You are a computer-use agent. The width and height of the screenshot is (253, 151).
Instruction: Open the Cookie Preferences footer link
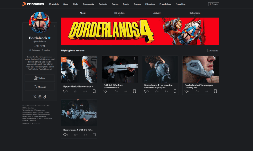pos(40,116)
